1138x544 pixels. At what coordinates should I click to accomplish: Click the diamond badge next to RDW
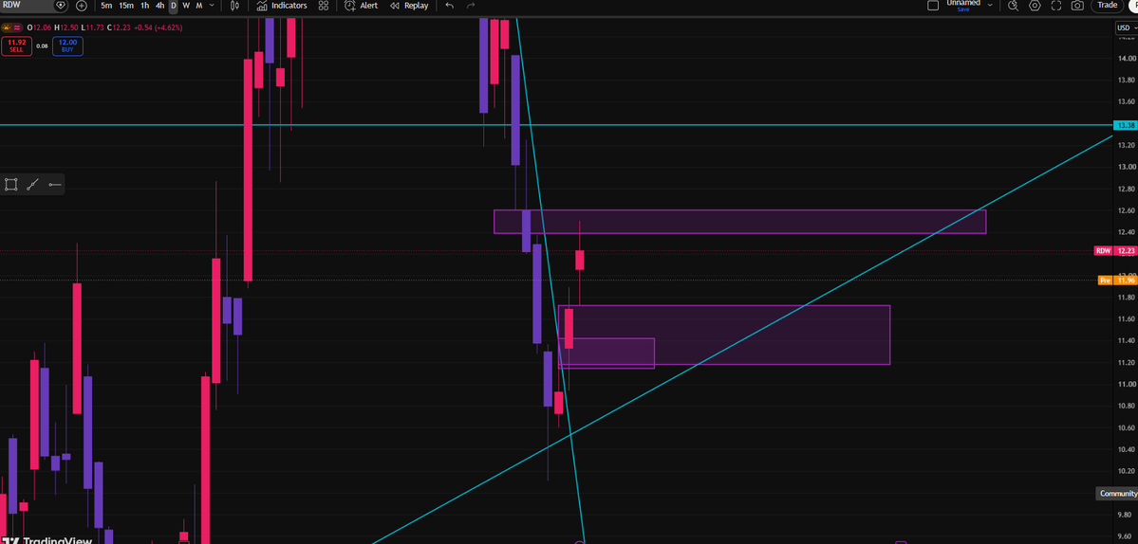coord(61,5)
